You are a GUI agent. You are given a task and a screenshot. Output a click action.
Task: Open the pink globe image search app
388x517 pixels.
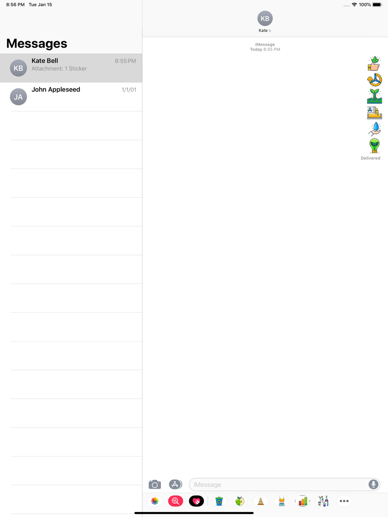coord(175,501)
